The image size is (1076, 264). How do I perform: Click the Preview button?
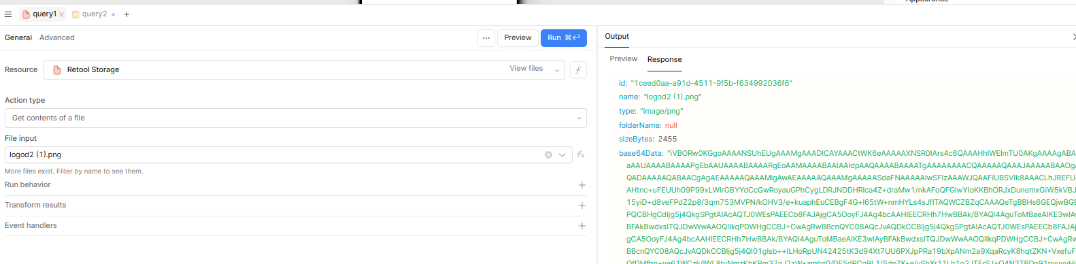(518, 38)
